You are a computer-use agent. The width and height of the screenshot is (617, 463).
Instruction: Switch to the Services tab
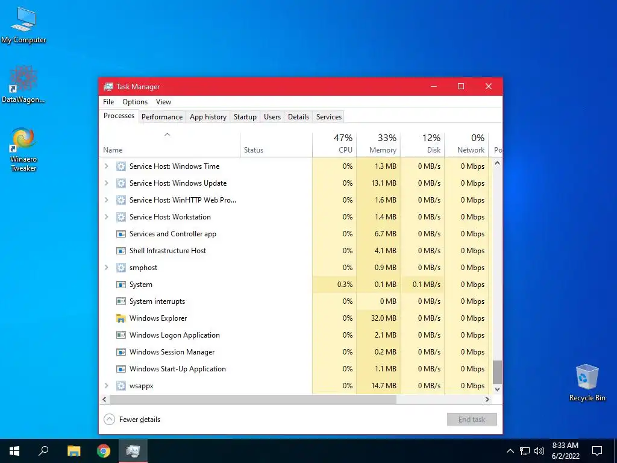[x=329, y=117]
